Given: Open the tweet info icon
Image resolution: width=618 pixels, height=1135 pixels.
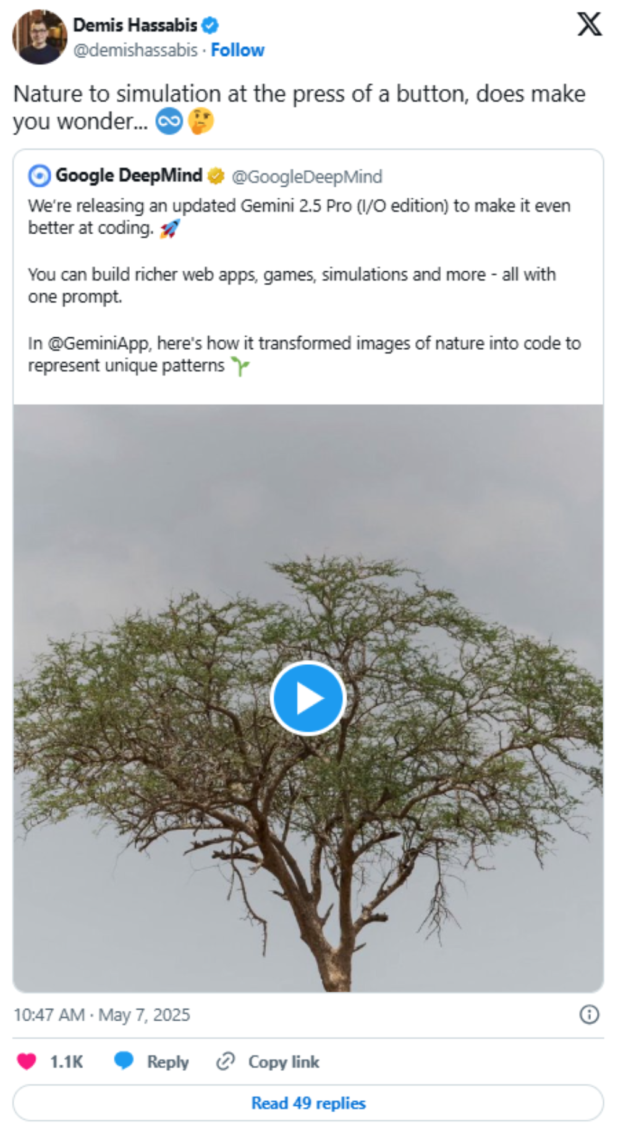Looking at the screenshot, I should [588, 1014].
